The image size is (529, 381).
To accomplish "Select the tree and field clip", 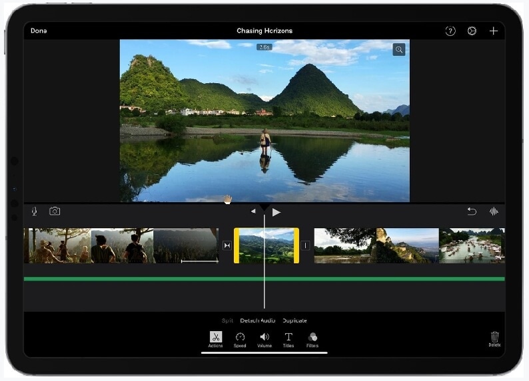I will pyautogui.click(x=345, y=246).
